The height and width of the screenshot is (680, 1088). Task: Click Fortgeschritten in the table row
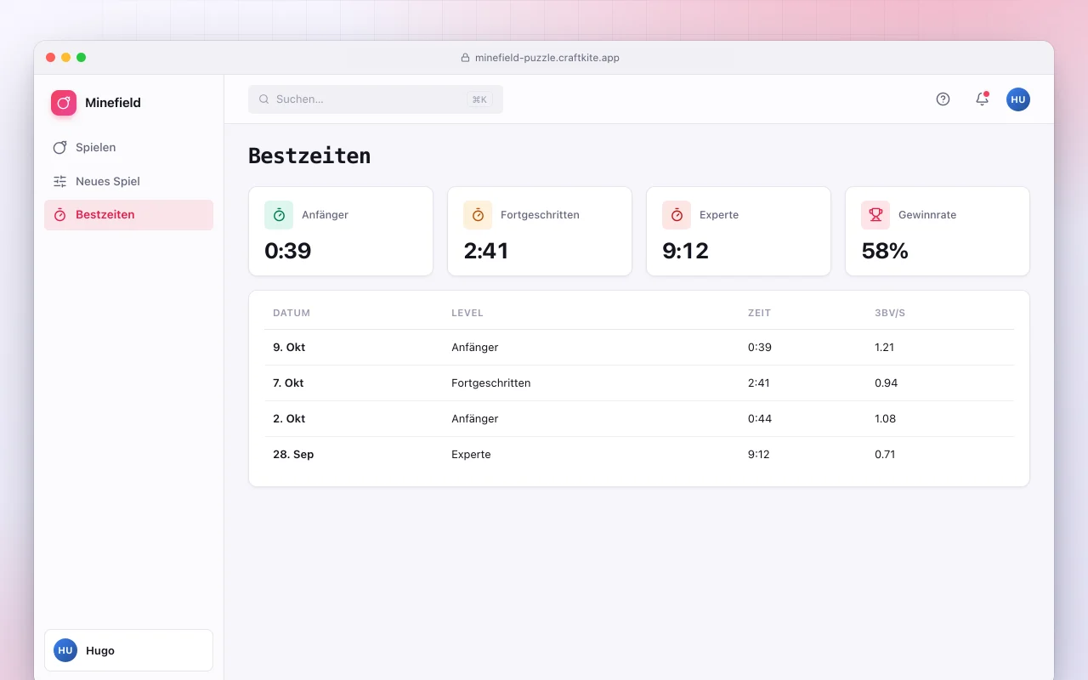click(491, 383)
